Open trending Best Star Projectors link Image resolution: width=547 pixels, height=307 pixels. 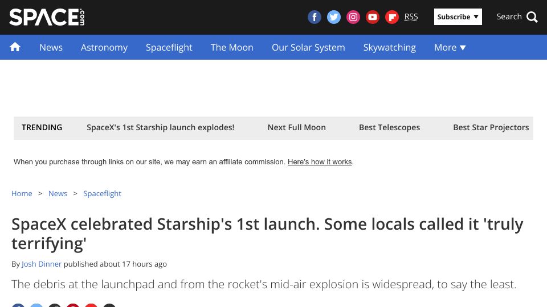(x=491, y=127)
